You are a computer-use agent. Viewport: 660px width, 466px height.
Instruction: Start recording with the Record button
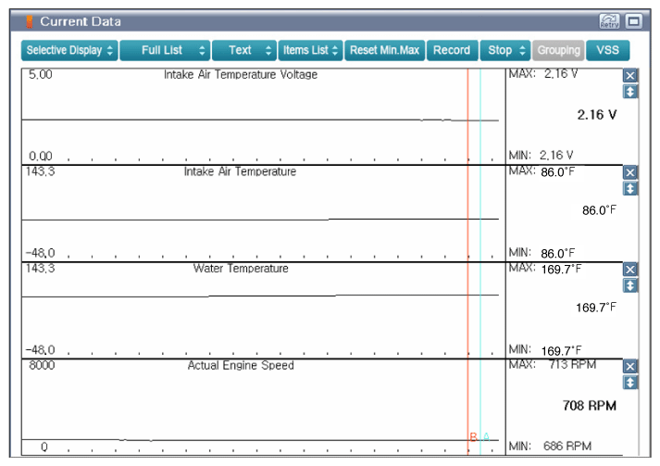pos(452,50)
